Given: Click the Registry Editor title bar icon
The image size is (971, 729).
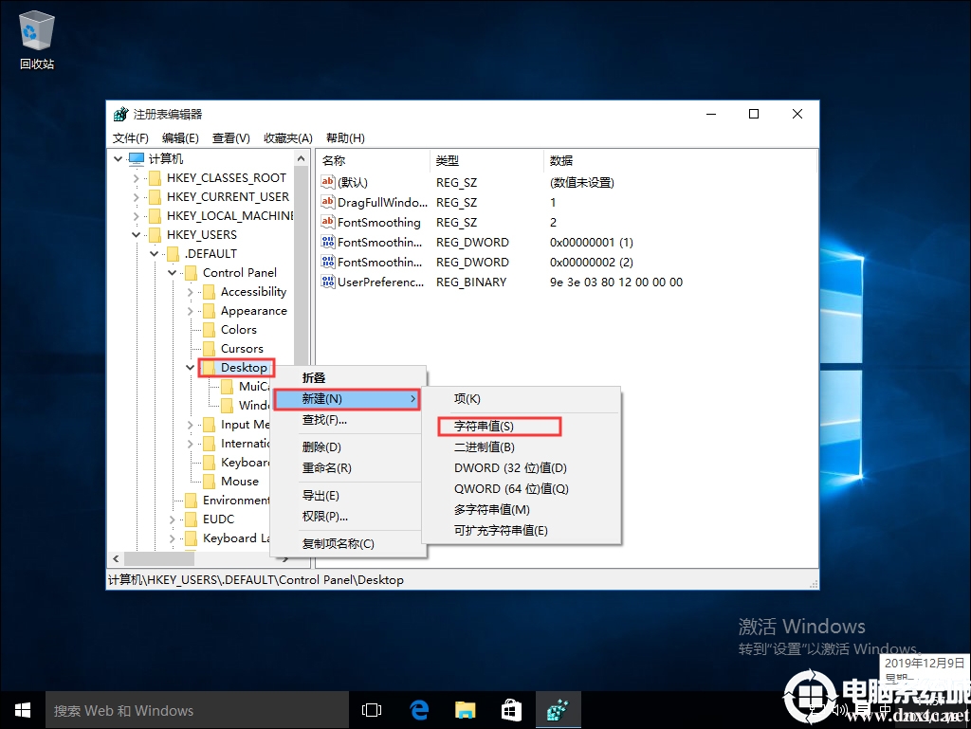Looking at the screenshot, I should [120, 115].
